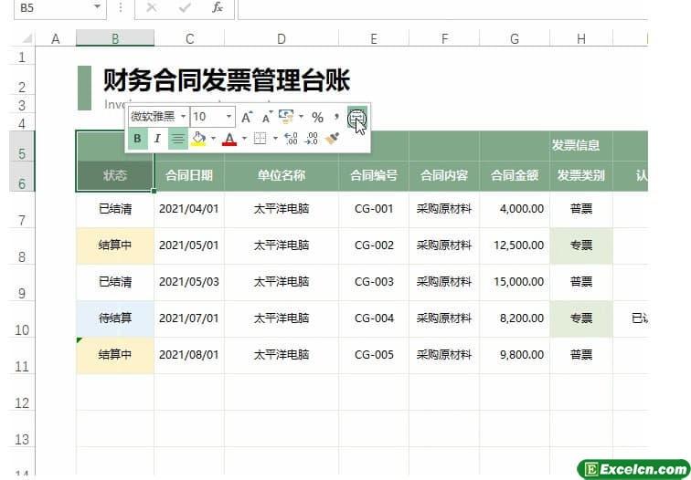This screenshot has width=691, height=480.
Task: Select column H header
Action: click(581, 38)
